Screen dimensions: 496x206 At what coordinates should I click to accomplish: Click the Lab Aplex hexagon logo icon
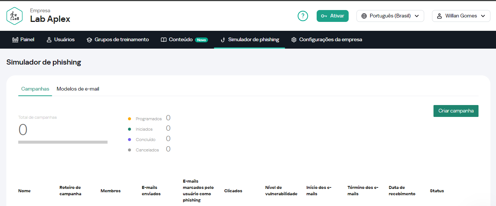[x=15, y=16]
